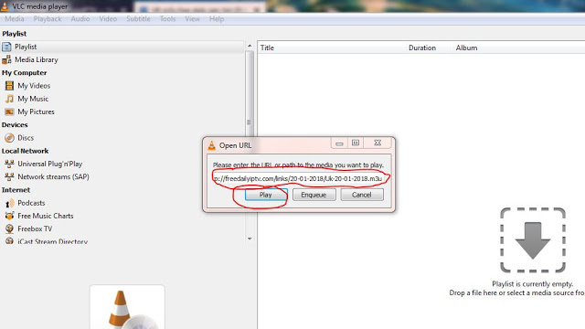Select the Discs icon under Devices

[x=9, y=138]
